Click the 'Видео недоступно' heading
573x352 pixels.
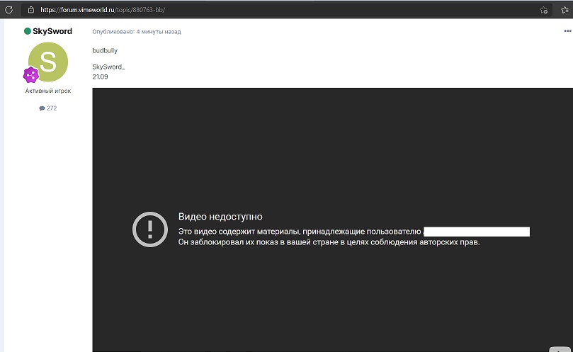(x=220, y=217)
